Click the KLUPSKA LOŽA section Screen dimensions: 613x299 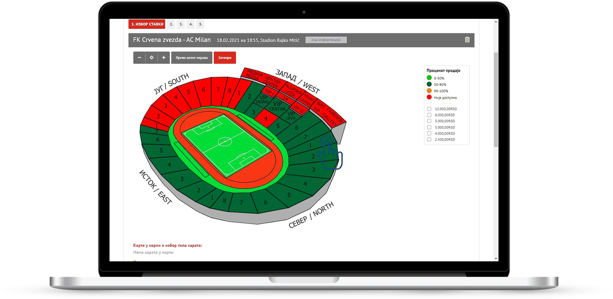[292, 91]
